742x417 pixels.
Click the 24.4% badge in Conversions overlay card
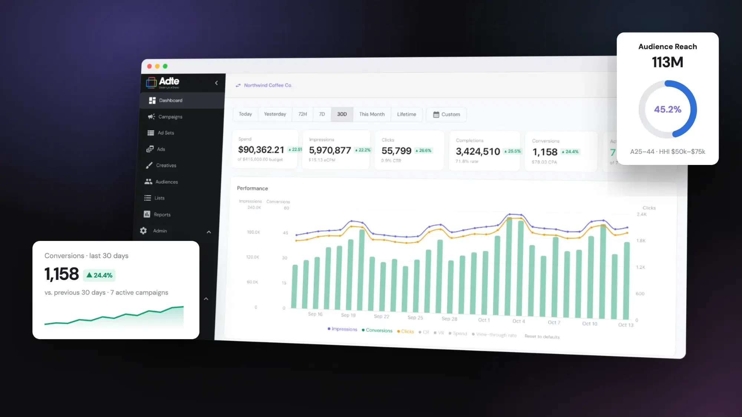click(99, 275)
